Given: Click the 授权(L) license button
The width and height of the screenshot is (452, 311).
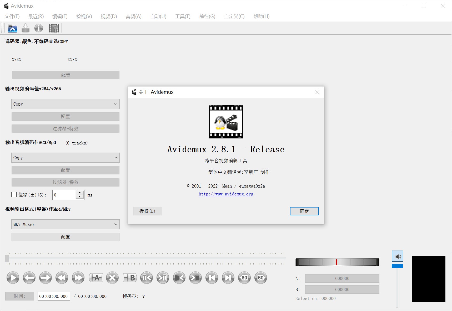Looking at the screenshot, I should (x=147, y=211).
